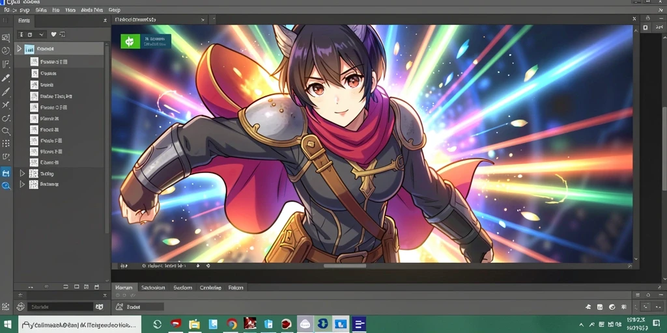Select the eyedropper tool in left toolbar
667x333 pixels.
coord(6,78)
